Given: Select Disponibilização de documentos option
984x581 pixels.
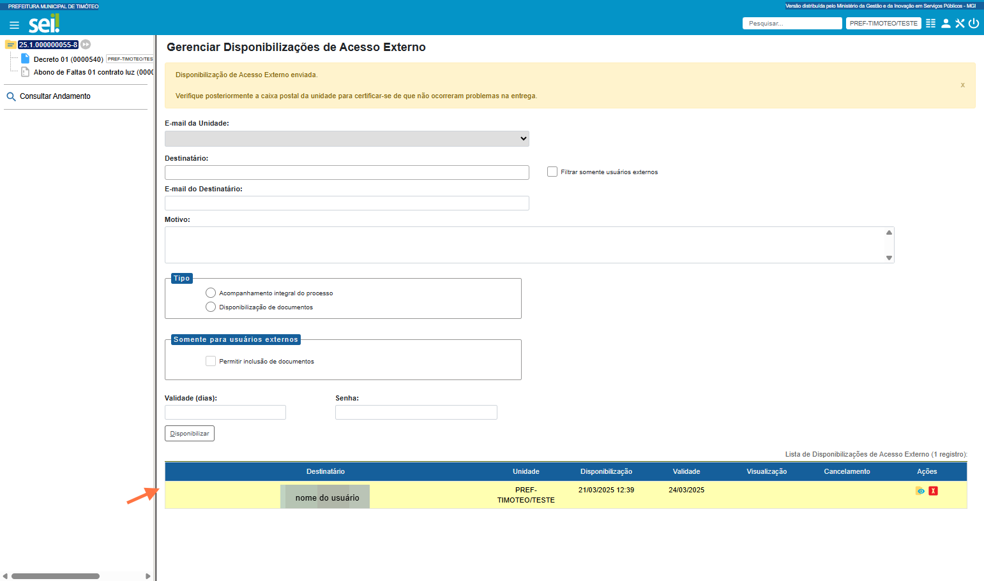Looking at the screenshot, I should 211,307.
